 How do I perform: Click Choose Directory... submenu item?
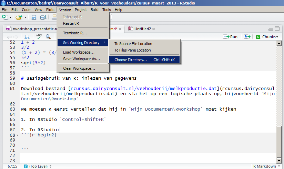144,60
